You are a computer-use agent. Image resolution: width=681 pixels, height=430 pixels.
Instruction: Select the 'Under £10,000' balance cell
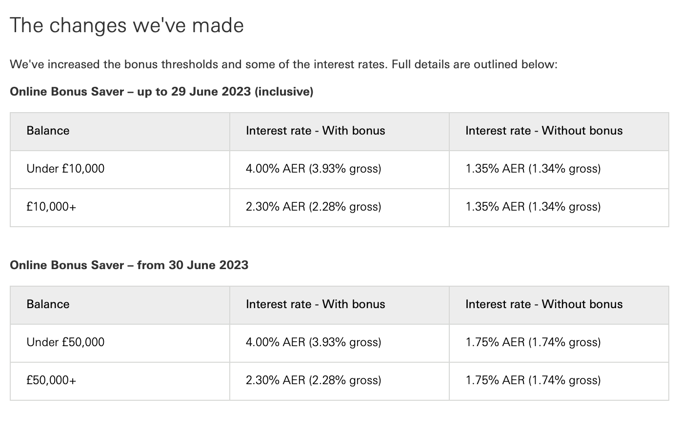[120, 170]
